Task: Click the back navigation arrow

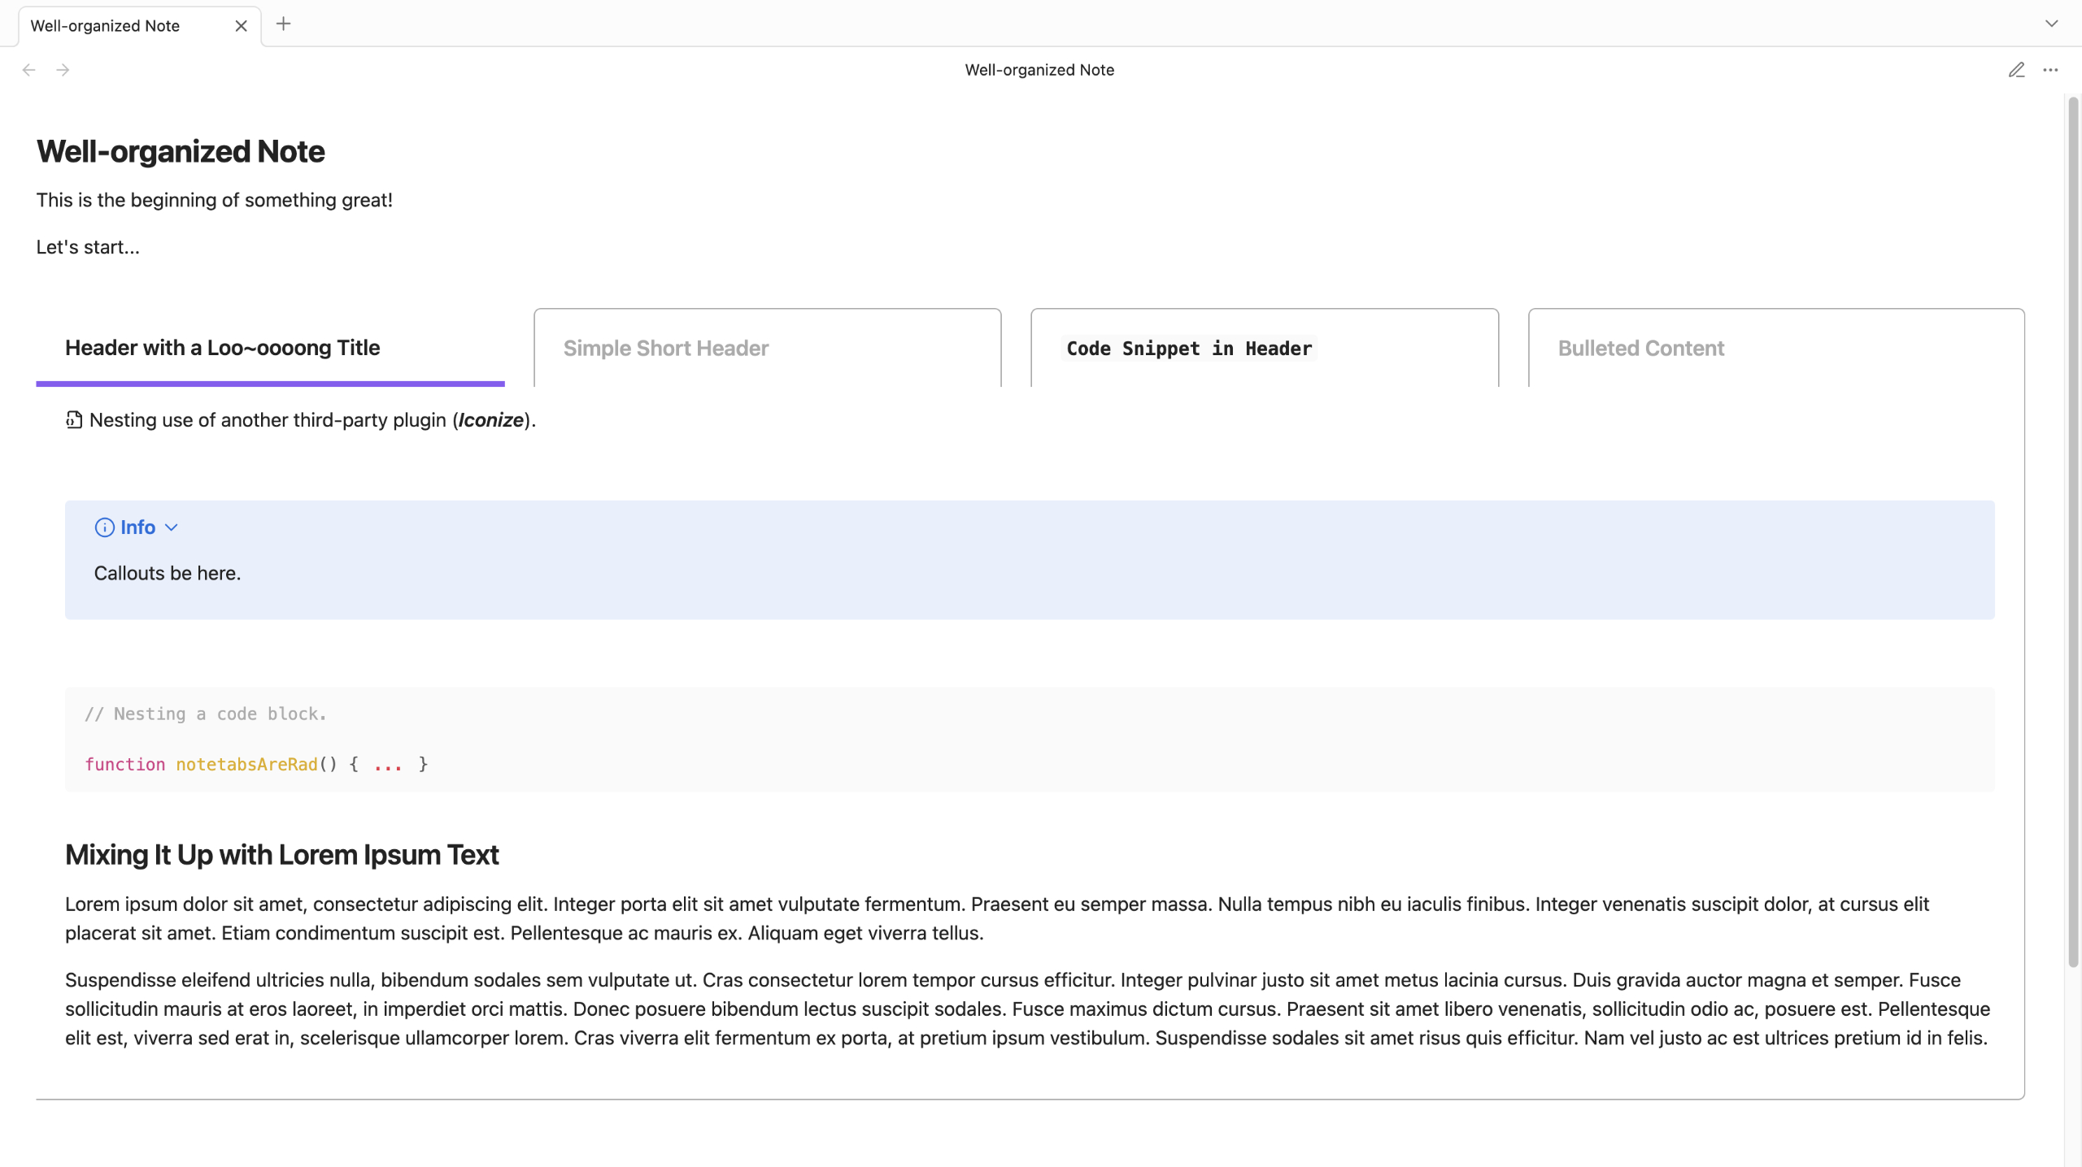Action: pyautogui.click(x=29, y=70)
